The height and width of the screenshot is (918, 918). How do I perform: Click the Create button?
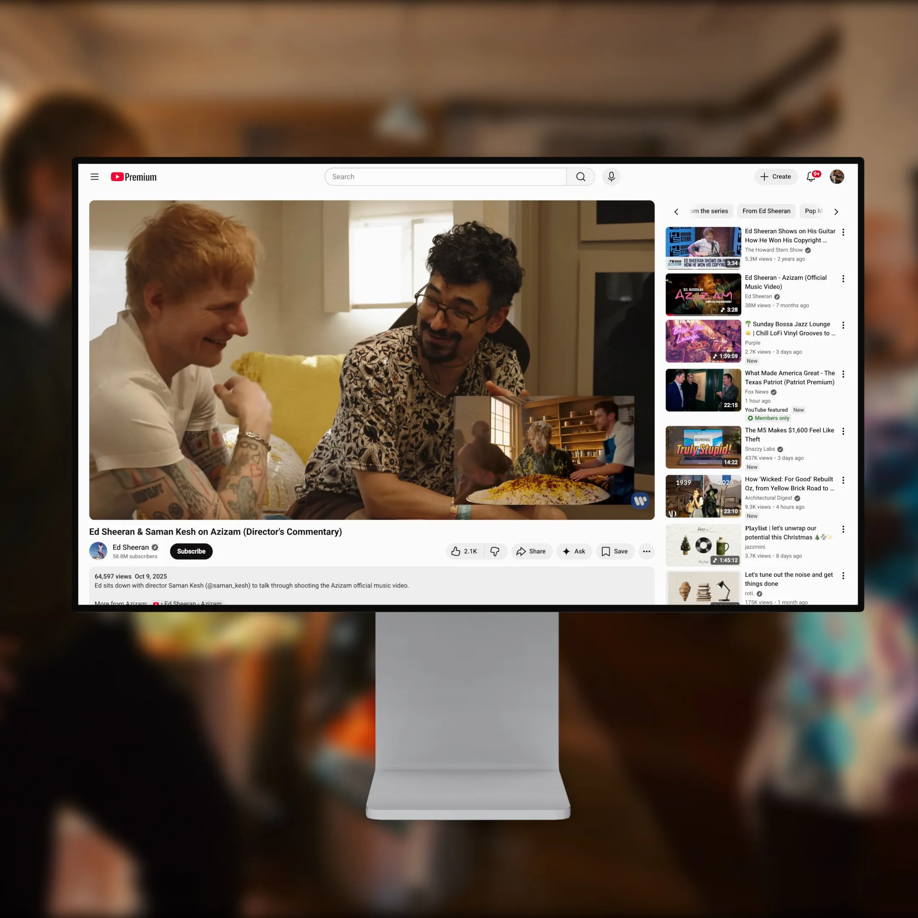pos(776,177)
